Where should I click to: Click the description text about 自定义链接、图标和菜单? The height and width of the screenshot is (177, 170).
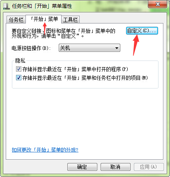(63, 33)
